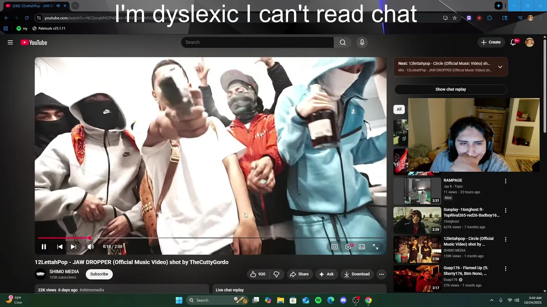This screenshot has height=307, width=547.
Task: Subscribe to SHIMO MEDIA
Action: pos(99,274)
